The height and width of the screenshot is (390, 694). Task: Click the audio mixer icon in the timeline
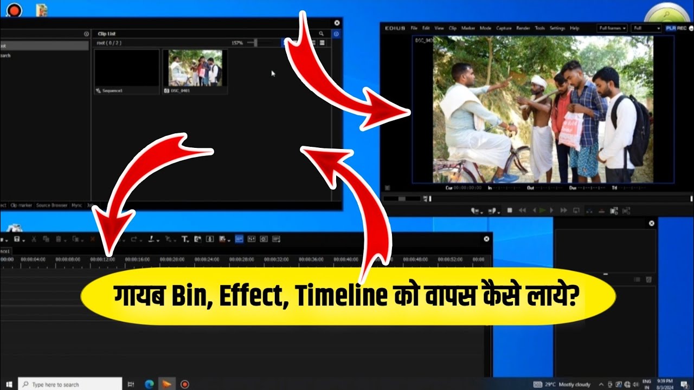click(x=252, y=239)
